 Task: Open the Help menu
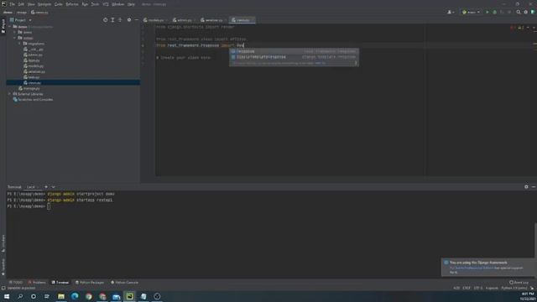131,4
